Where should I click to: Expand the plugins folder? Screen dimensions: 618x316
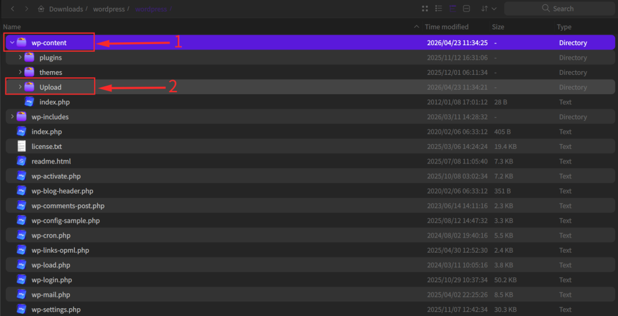click(x=20, y=57)
